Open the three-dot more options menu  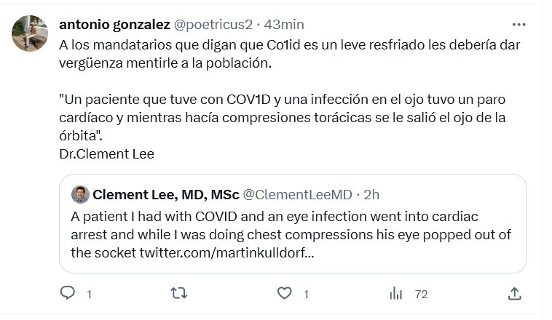pyautogui.click(x=518, y=23)
